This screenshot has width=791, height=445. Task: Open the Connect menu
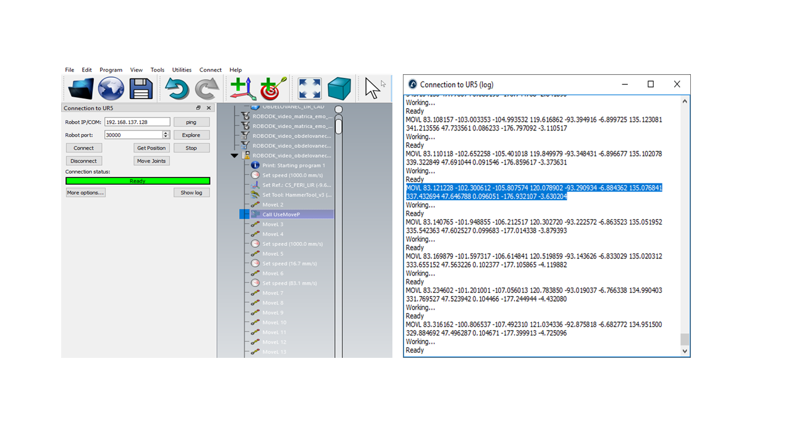click(210, 70)
